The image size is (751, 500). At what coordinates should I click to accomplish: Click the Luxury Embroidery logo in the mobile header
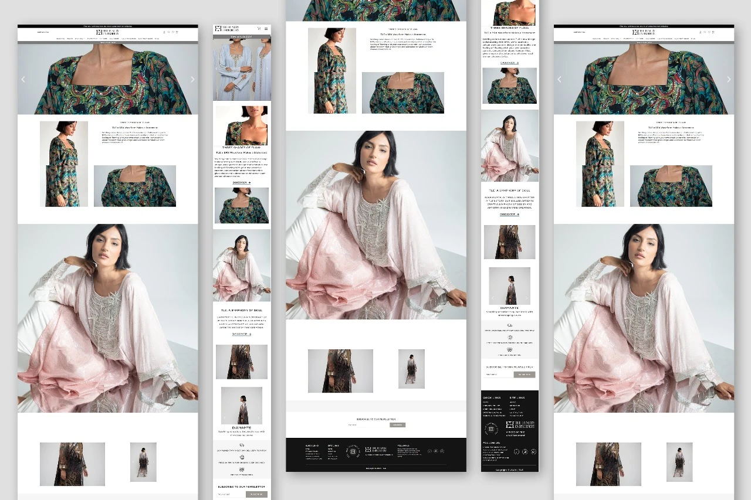point(227,29)
